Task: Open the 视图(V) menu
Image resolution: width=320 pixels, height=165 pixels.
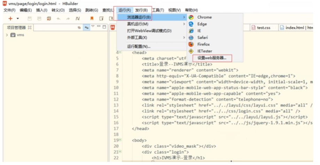Action: (x=174, y=10)
